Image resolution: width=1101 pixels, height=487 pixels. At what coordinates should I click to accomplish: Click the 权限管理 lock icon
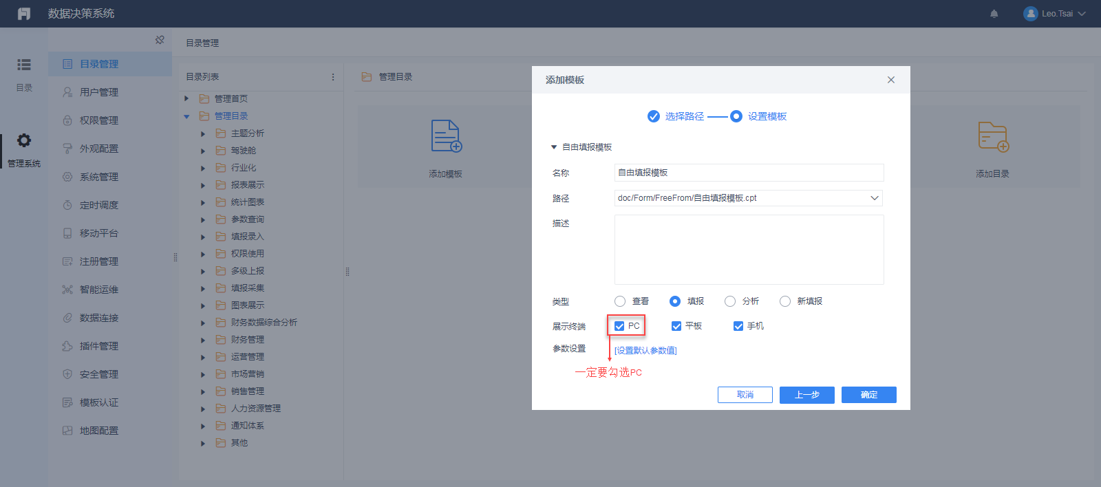click(x=67, y=120)
